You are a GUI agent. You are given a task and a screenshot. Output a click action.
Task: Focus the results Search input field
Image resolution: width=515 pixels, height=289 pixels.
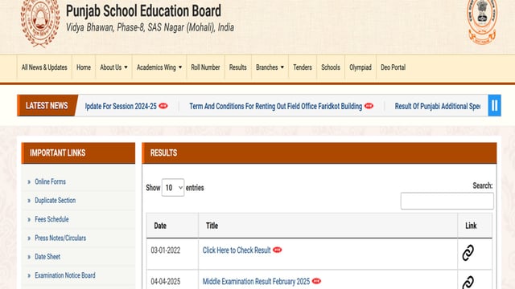447,201
